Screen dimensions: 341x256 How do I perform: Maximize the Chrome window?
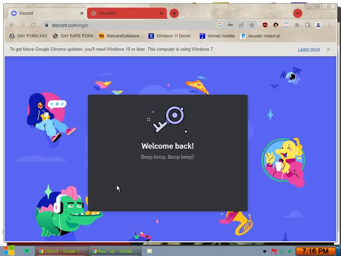tap(317, 6)
